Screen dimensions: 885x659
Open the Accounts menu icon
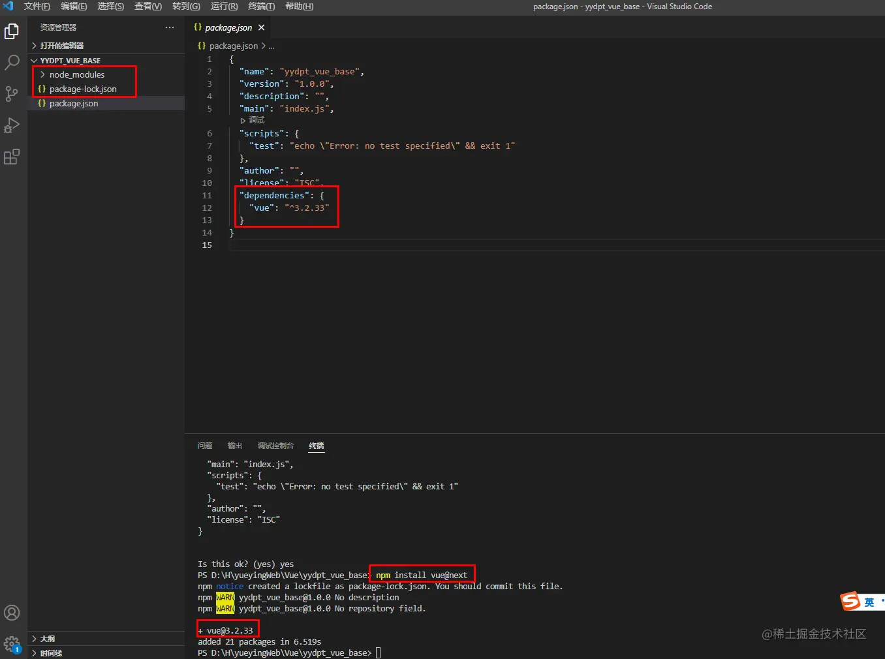coord(12,613)
